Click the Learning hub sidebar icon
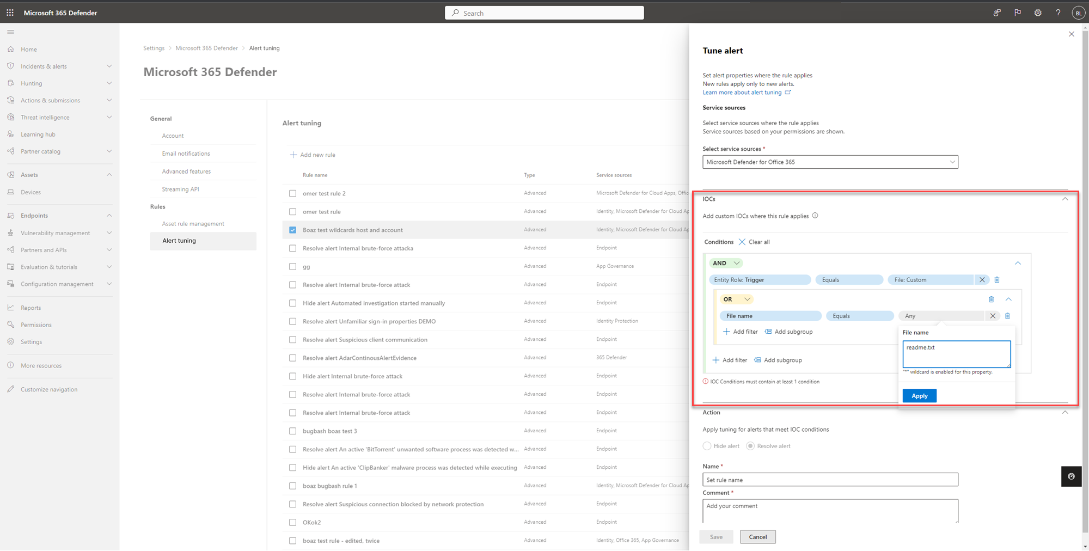Image resolution: width=1089 pixels, height=551 pixels. pos(11,134)
